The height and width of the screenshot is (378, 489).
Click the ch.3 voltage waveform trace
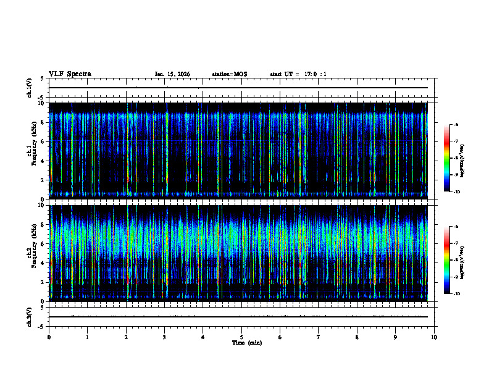(238, 317)
